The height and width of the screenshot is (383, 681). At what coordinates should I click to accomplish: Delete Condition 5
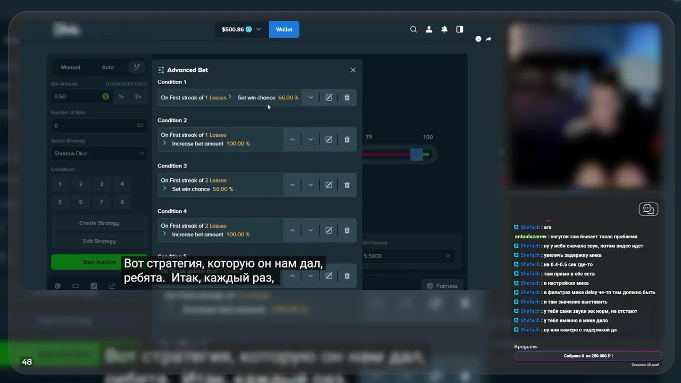point(347,276)
